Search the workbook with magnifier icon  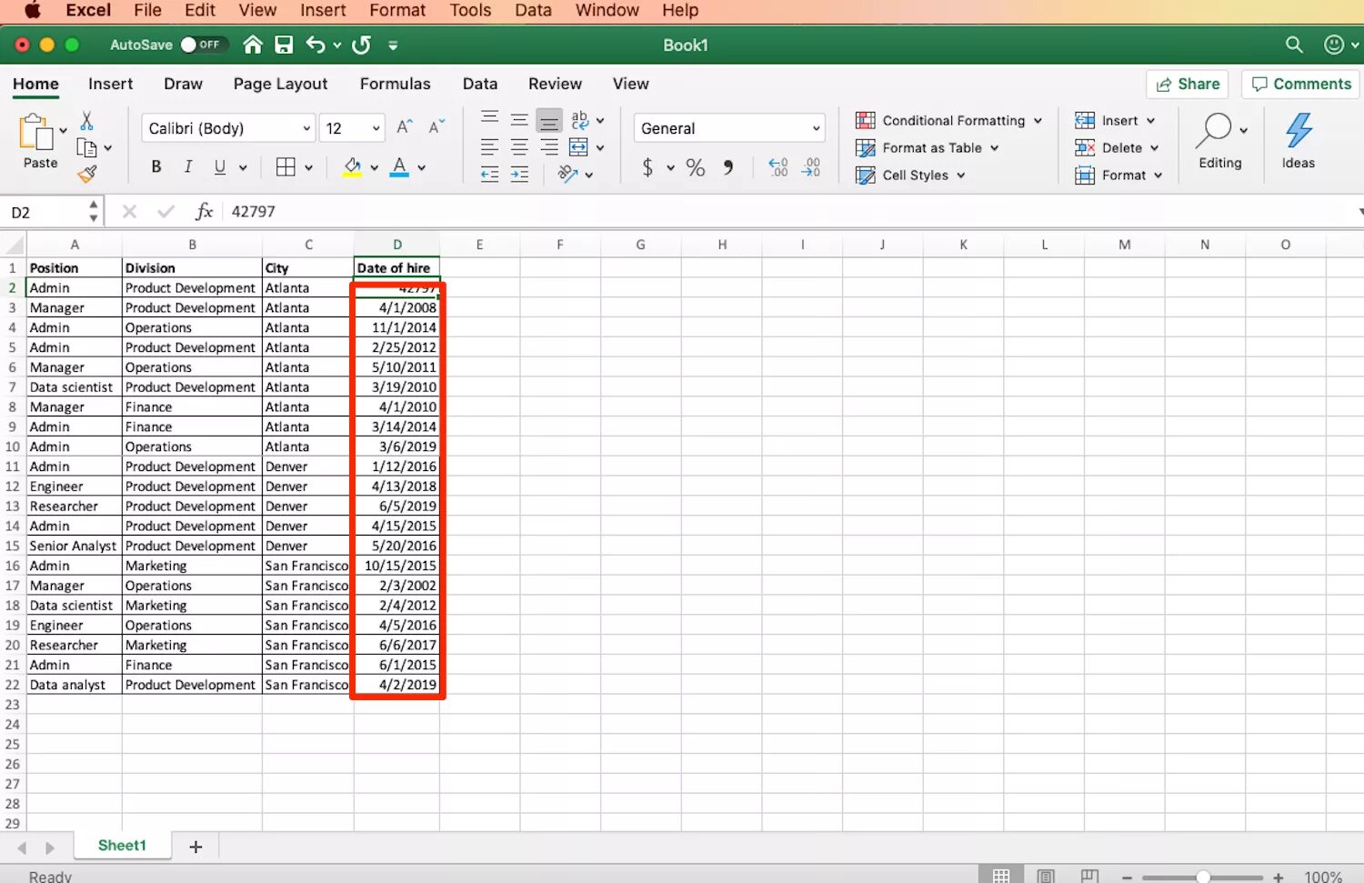(x=1294, y=45)
